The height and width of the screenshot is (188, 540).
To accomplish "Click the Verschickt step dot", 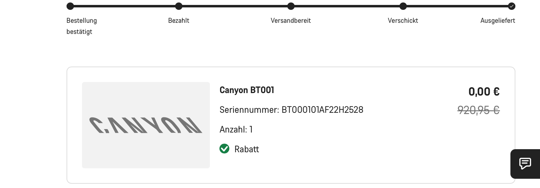I will 403,6.
